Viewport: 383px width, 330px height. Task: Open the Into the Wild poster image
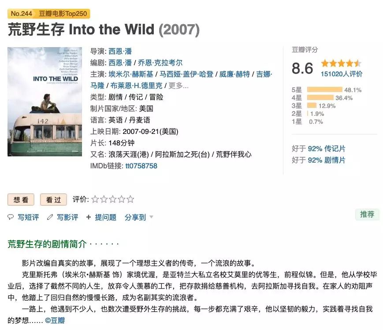(x=38, y=102)
